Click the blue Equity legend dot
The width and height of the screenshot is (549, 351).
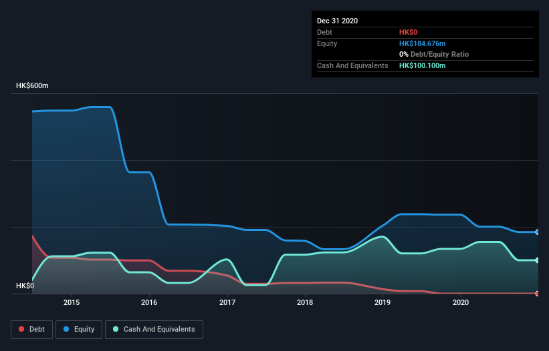(66, 329)
